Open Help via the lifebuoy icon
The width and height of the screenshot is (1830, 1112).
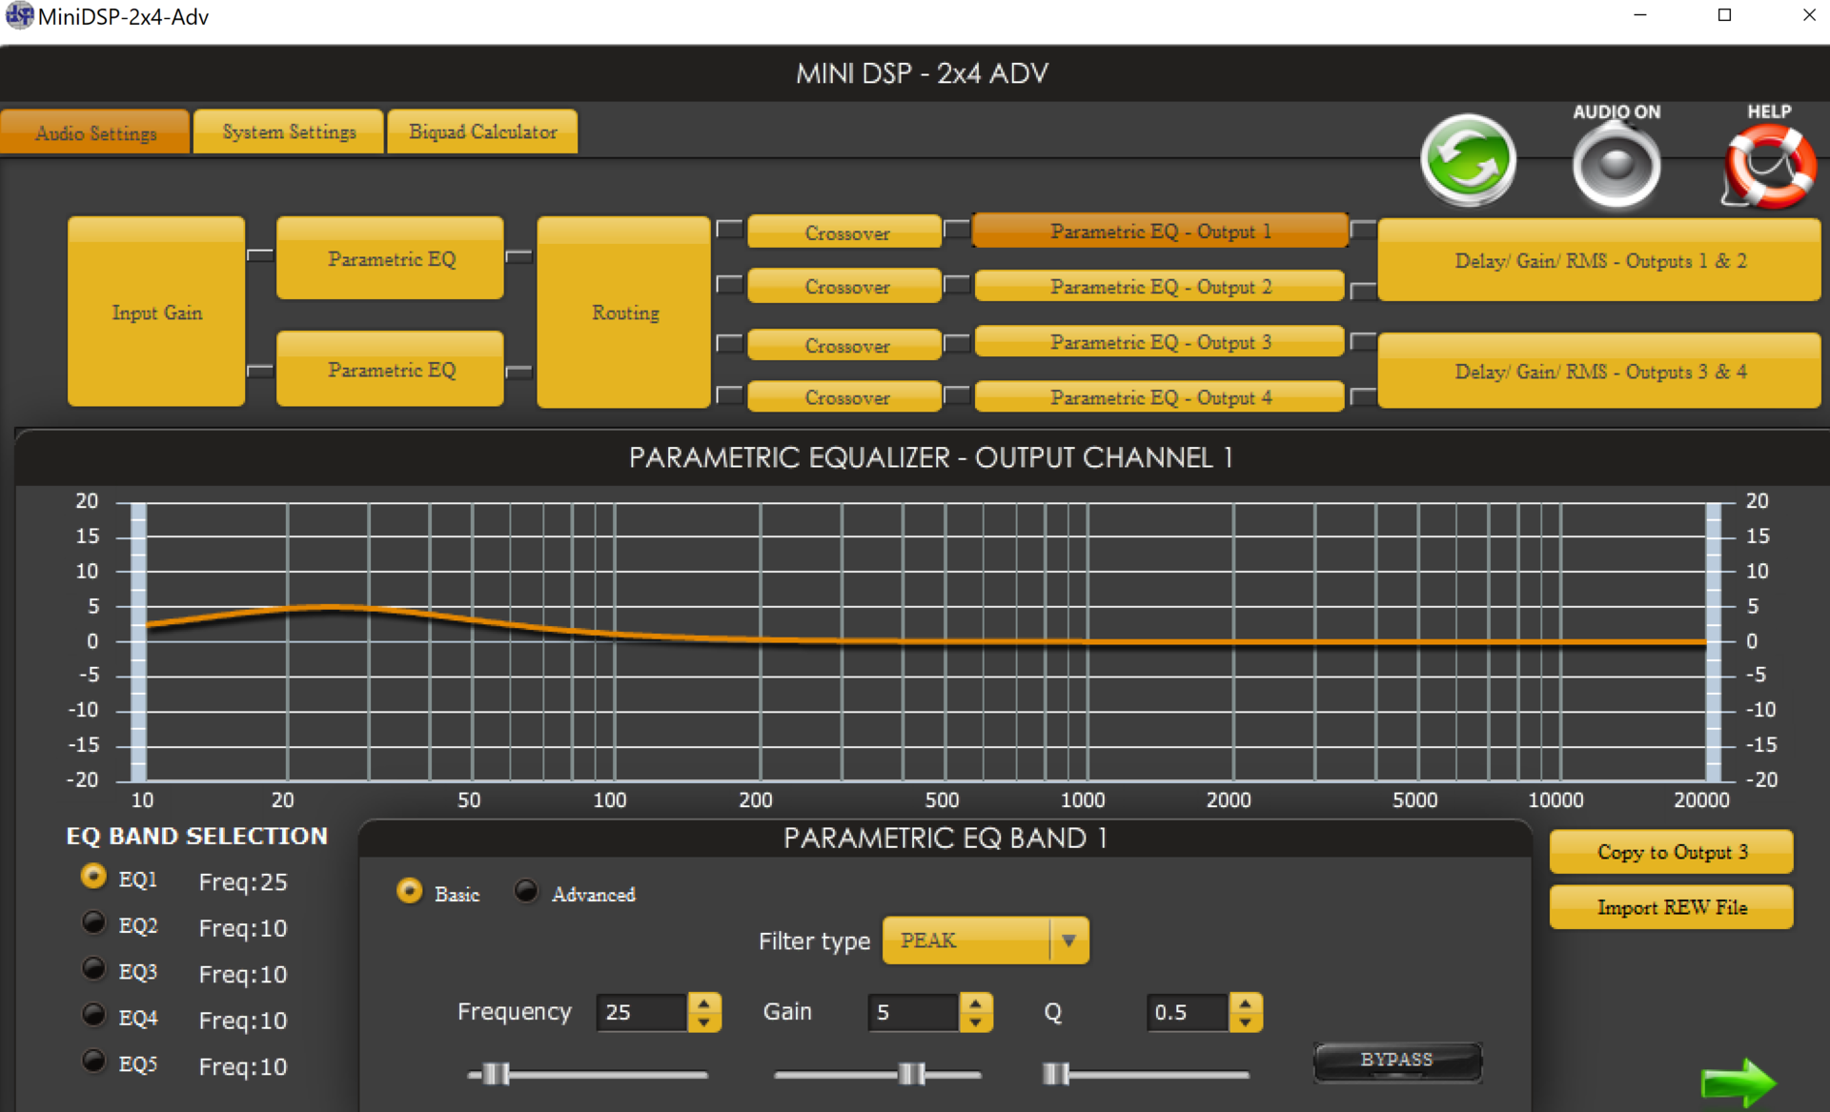pyautogui.click(x=1769, y=167)
